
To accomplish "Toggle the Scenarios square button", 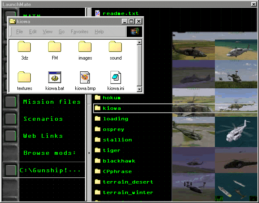I will 11,119.
